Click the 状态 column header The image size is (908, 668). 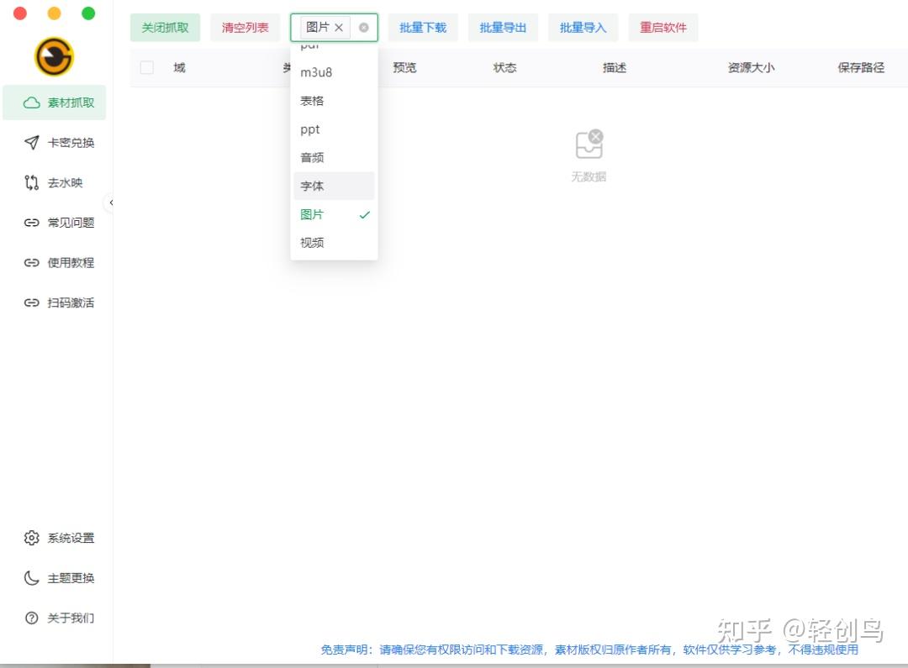(504, 68)
